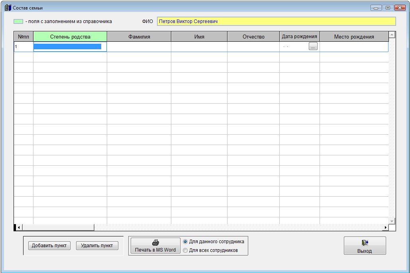Maximize the Состав семьи window
Viewport: 410px width, 273px height.
point(388,8)
